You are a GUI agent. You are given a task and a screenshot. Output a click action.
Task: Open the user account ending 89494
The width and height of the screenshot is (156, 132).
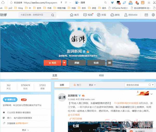click(x=131, y=15)
